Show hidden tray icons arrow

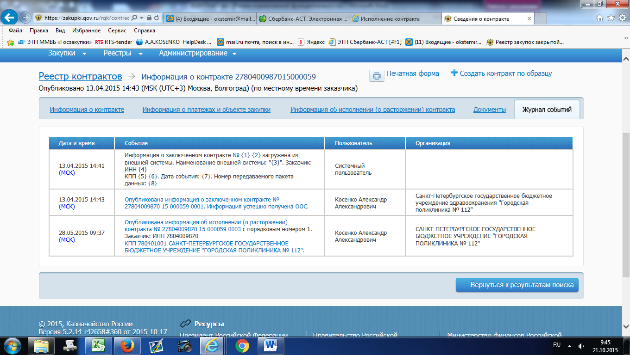click(x=570, y=346)
